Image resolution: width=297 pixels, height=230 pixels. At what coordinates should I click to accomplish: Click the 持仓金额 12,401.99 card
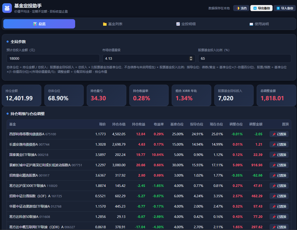(21, 95)
